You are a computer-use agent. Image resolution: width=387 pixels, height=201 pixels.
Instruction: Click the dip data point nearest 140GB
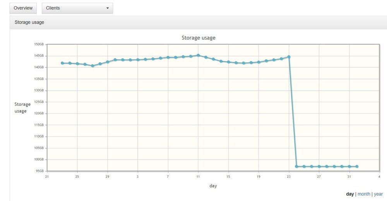tap(92, 66)
